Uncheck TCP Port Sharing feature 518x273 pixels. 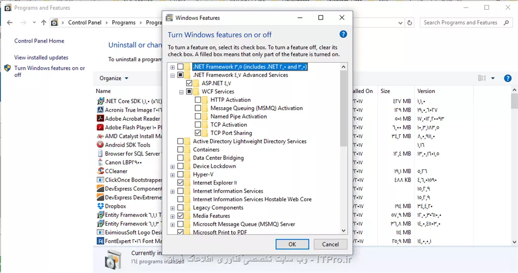(198, 132)
